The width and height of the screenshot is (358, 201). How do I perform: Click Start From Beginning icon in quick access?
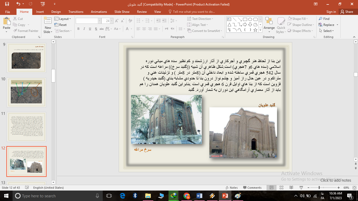43,4
